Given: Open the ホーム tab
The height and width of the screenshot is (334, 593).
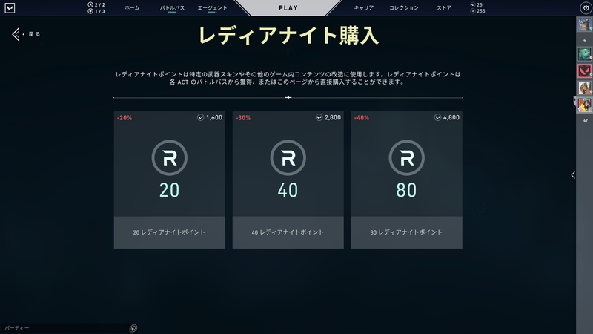Looking at the screenshot, I should click(x=132, y=8).
